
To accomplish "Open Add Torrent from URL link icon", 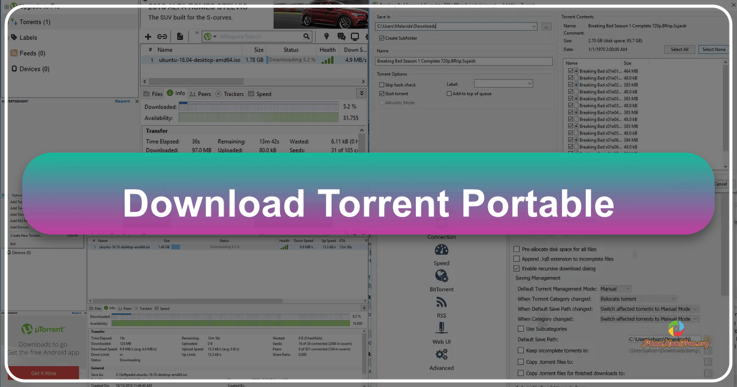I will 162,37.
